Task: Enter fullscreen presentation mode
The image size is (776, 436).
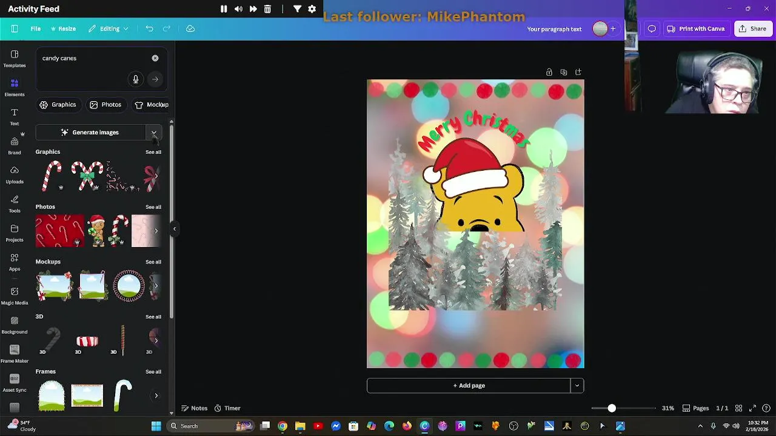Action: (x=752, y=408)
